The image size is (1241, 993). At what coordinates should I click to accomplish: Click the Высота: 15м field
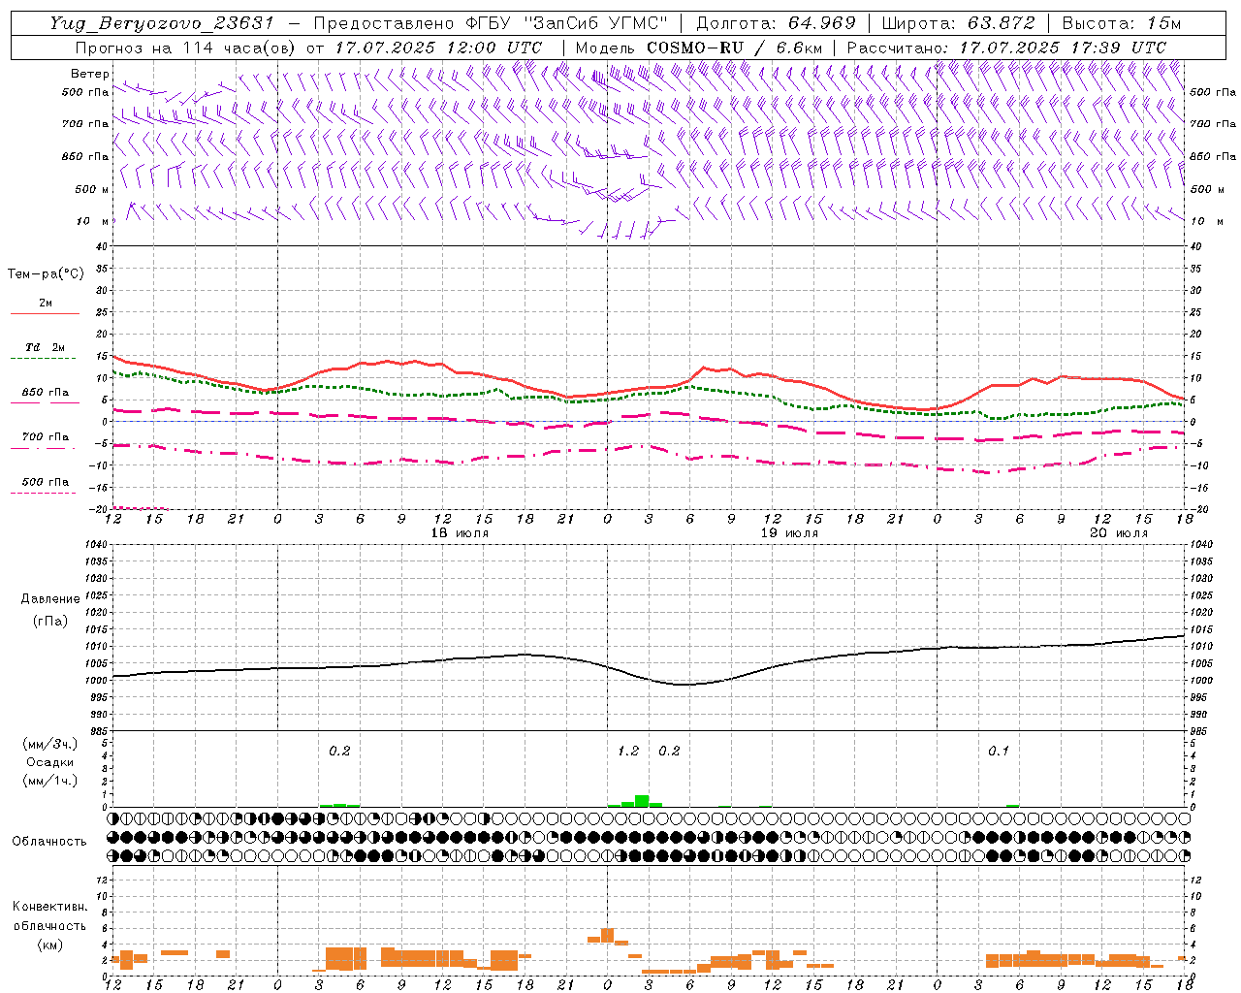pos(1122,23)
